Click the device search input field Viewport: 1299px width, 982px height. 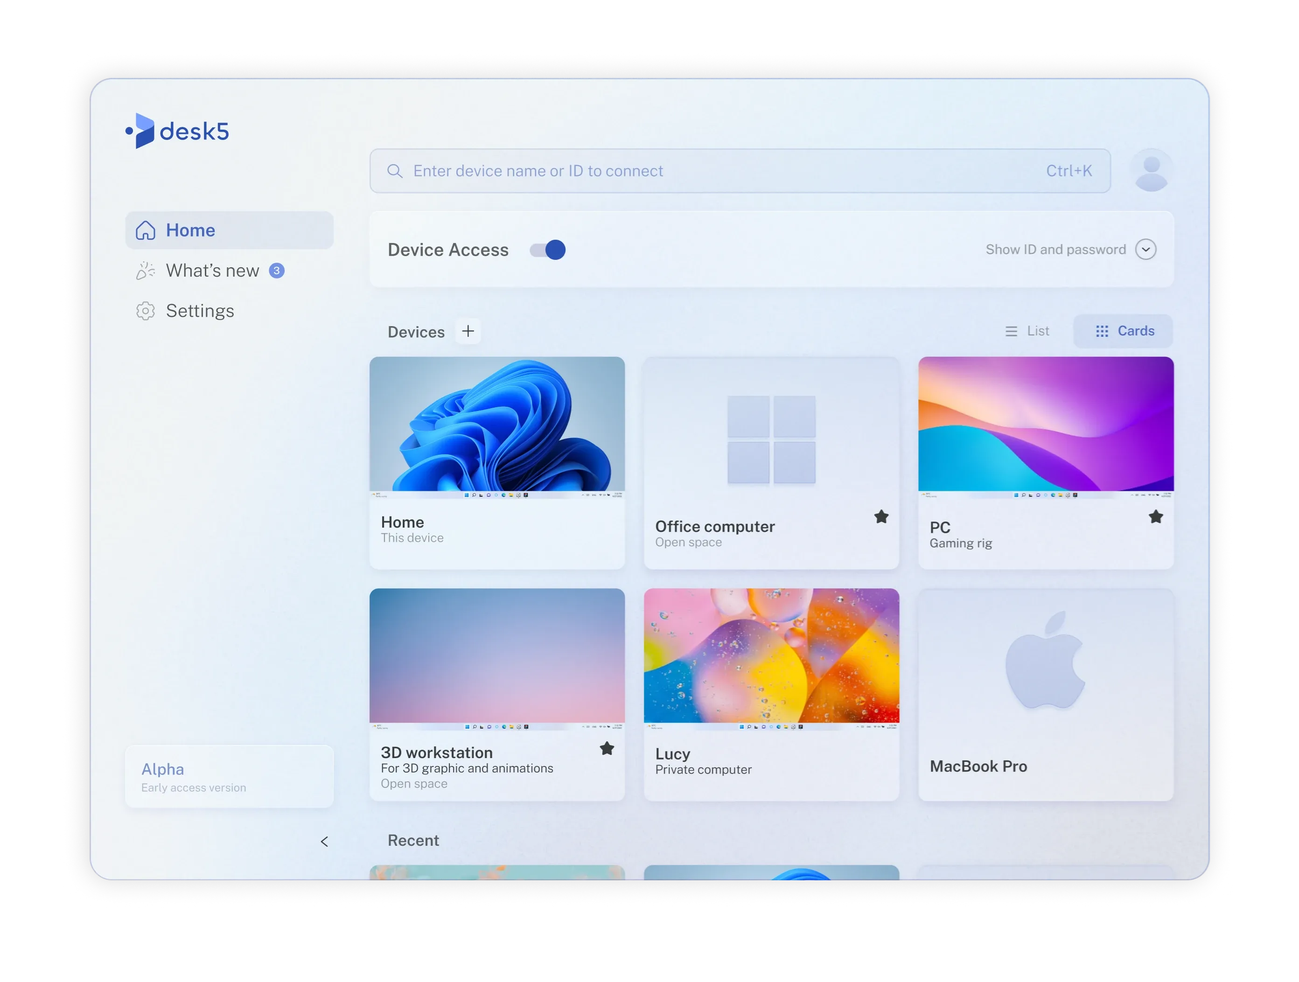646,171
